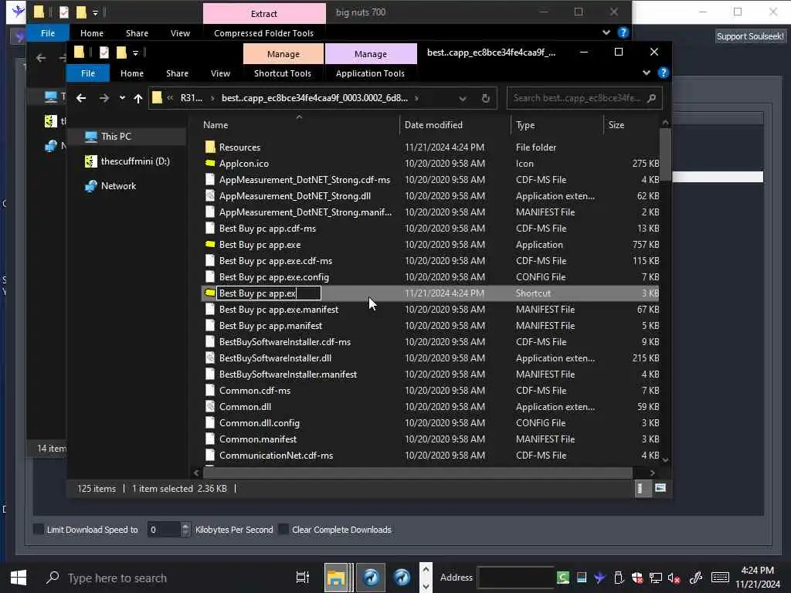Open the touch keyboard from the tray
Screen dimensions: 791x593
point(720,578)
